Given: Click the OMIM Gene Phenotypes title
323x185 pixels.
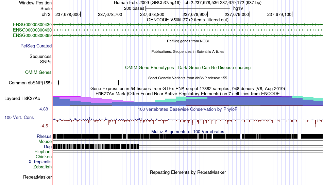Looking at the screenshot, I should click(188, 68).
